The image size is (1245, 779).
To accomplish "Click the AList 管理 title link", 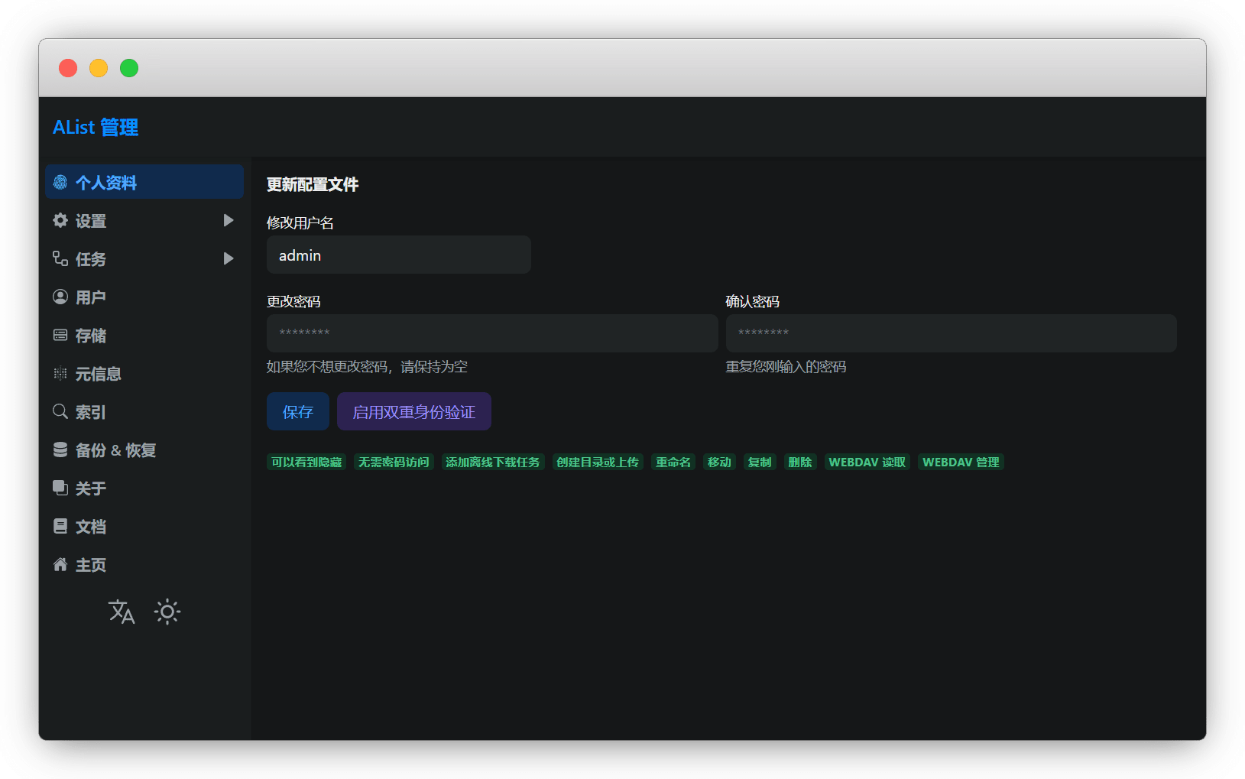I will 96,127.
